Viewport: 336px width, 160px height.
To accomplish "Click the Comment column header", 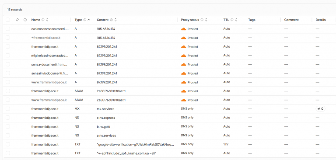I will point(291,20).
